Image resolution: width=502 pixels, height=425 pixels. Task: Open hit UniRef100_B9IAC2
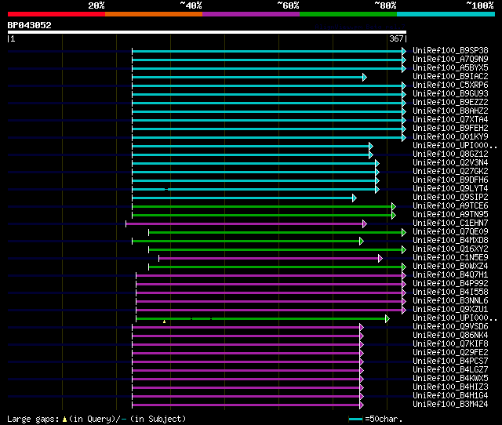tap(450, 77)
